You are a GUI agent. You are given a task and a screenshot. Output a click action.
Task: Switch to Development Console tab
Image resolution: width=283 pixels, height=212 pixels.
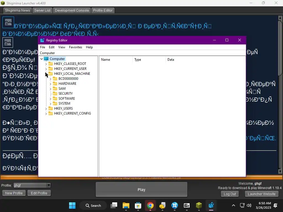(72, 10)
